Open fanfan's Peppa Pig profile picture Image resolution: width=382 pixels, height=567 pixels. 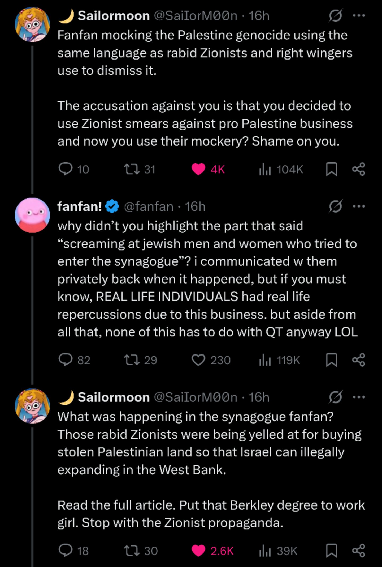pyautogui.click(x=32, y=215)
